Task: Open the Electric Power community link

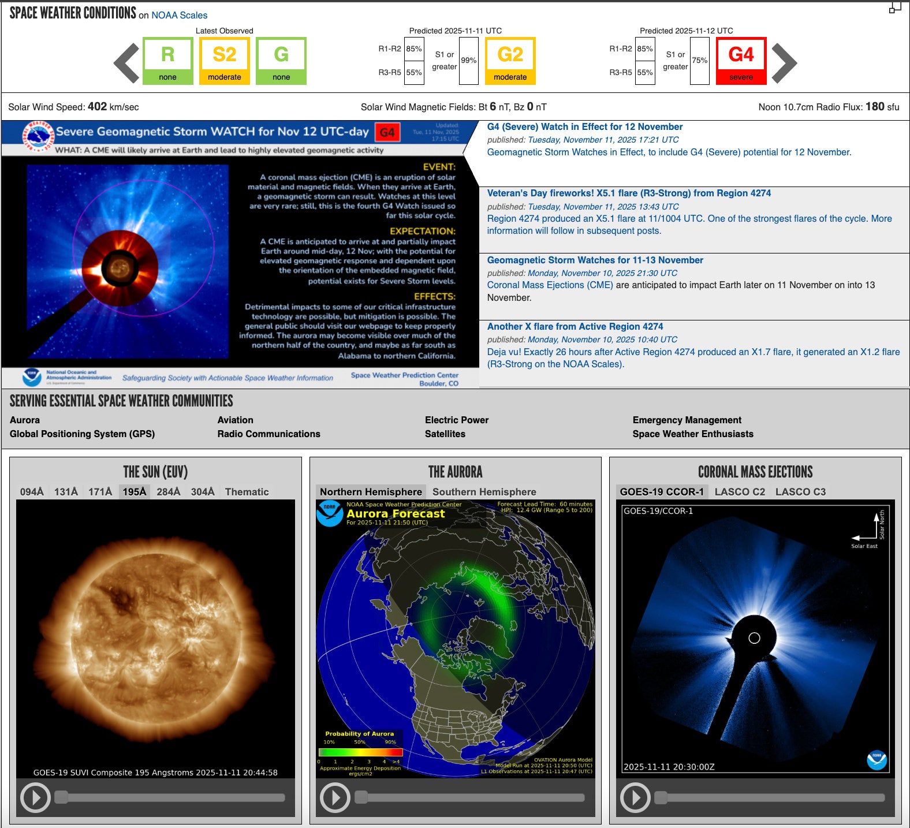Action: [x=457, y=420]
